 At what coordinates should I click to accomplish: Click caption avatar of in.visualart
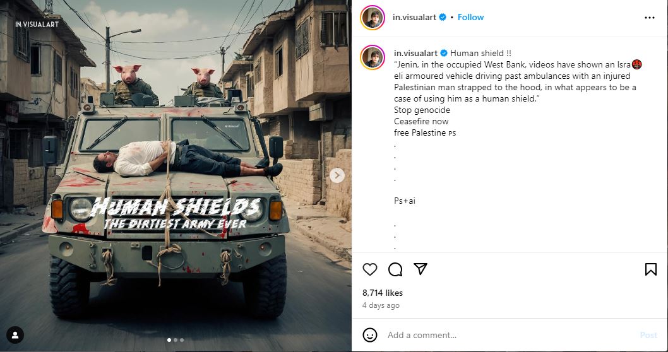click(x=373, y=57)
